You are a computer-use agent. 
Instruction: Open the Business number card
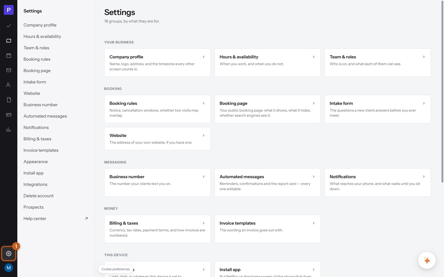tap(157, 182)
